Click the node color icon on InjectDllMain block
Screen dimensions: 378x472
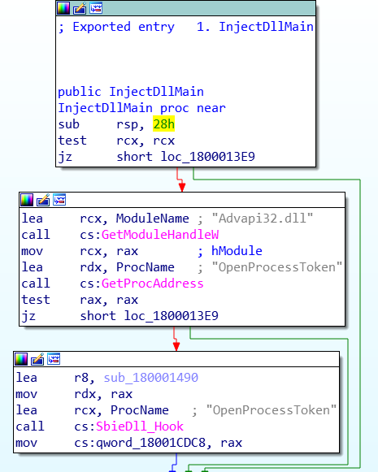63,8
